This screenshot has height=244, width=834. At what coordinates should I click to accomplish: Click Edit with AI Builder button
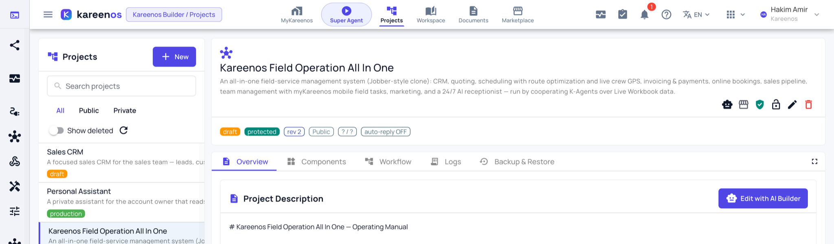coord(763,199)
